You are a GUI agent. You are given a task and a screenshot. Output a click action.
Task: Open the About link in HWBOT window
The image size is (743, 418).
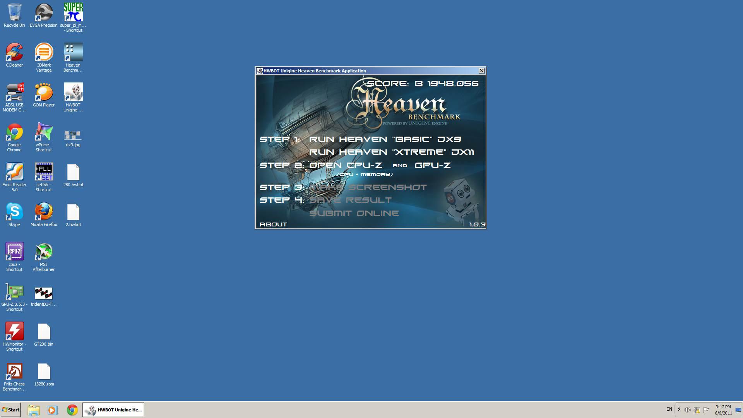(273, 224)
